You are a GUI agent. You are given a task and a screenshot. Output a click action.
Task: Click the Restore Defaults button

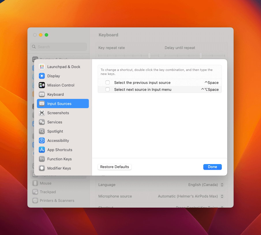pos(114,167)
